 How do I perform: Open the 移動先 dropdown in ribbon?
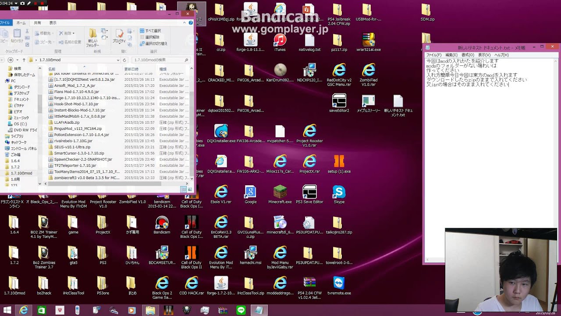tap(43, 33)
